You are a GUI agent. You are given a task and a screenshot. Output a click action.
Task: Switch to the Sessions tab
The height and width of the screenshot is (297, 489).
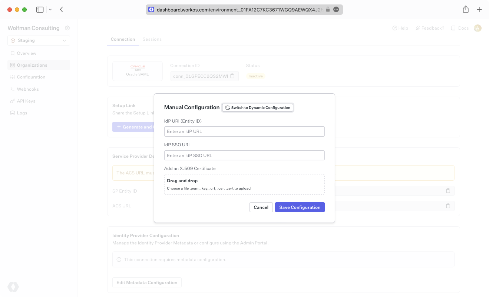(x=152, y=39)
